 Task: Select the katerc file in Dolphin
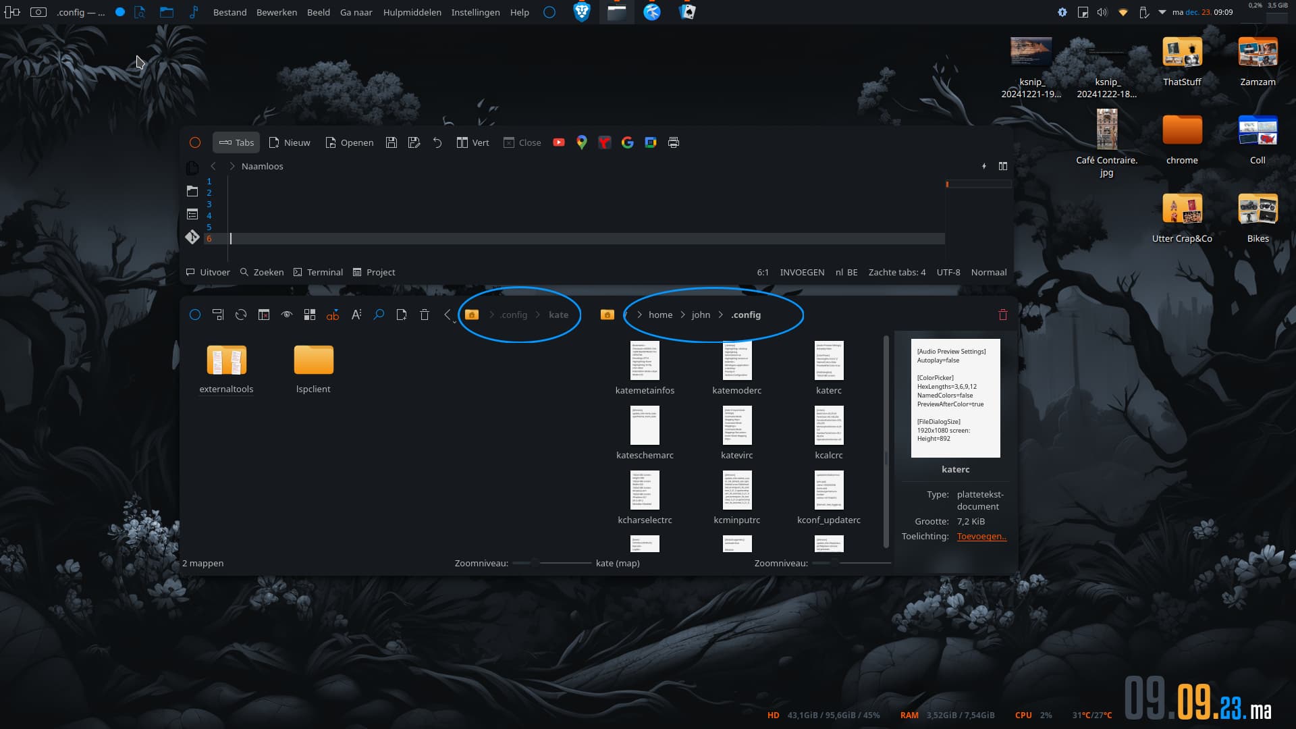click(x=829, y=369)
